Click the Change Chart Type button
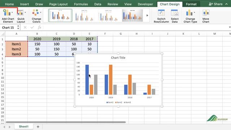This screenshot has height=130, width=231. point(190,16)
